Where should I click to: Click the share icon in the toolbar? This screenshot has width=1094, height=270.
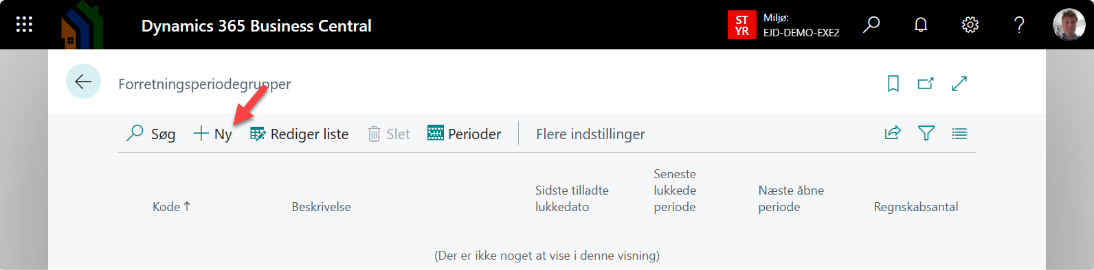[893, 133]
